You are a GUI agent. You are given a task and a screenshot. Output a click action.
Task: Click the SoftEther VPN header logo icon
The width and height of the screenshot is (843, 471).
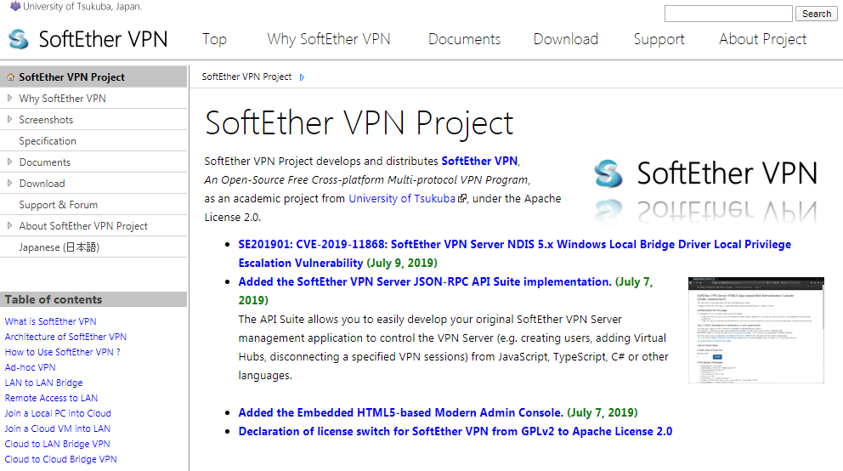tap(19, 39)
